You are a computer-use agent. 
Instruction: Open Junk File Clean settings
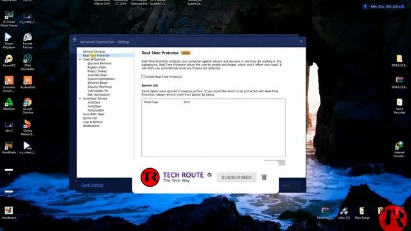point(97,75)
